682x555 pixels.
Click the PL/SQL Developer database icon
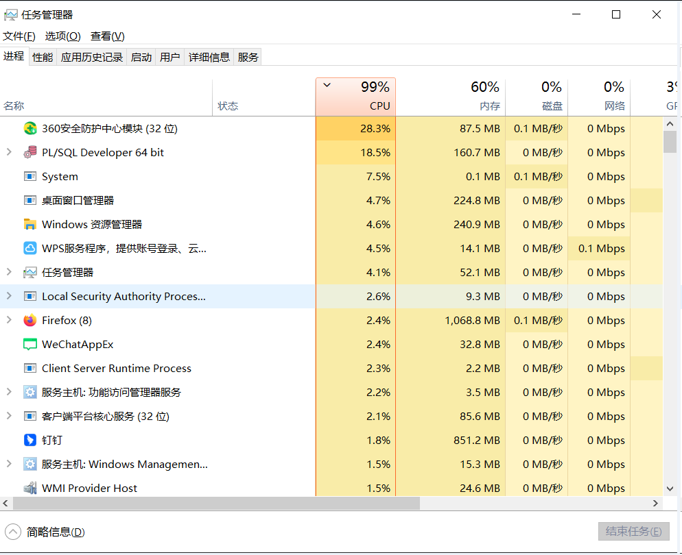click(30, 152)
